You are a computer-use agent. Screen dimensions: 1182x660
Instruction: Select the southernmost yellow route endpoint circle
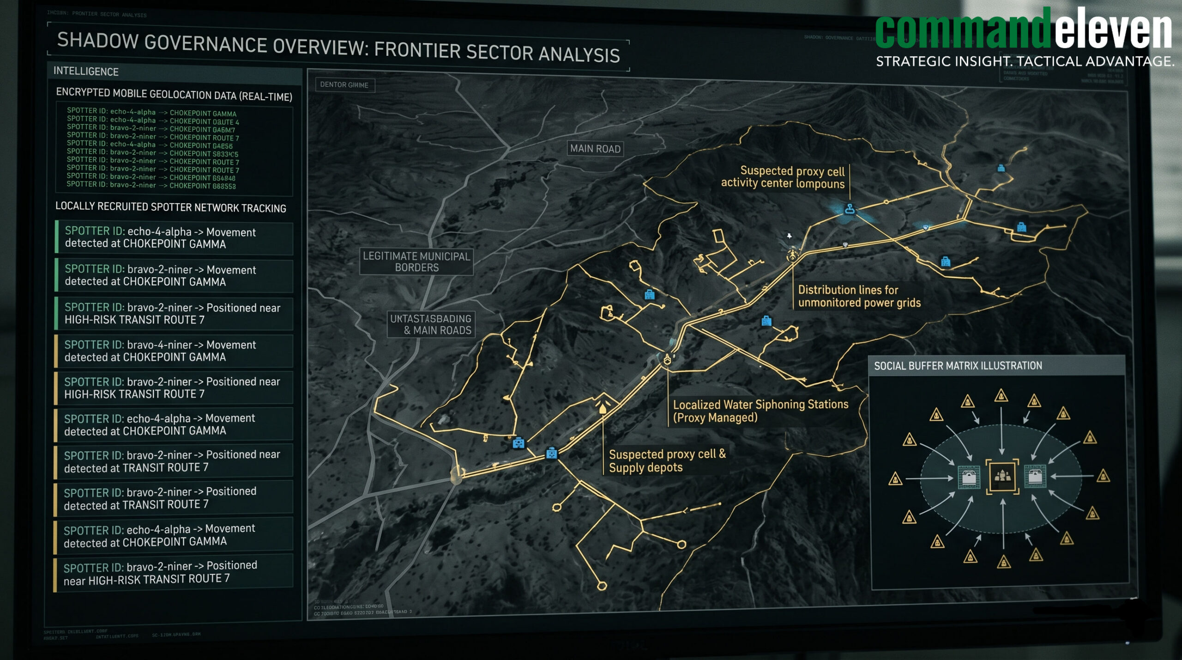pos(602,586)
